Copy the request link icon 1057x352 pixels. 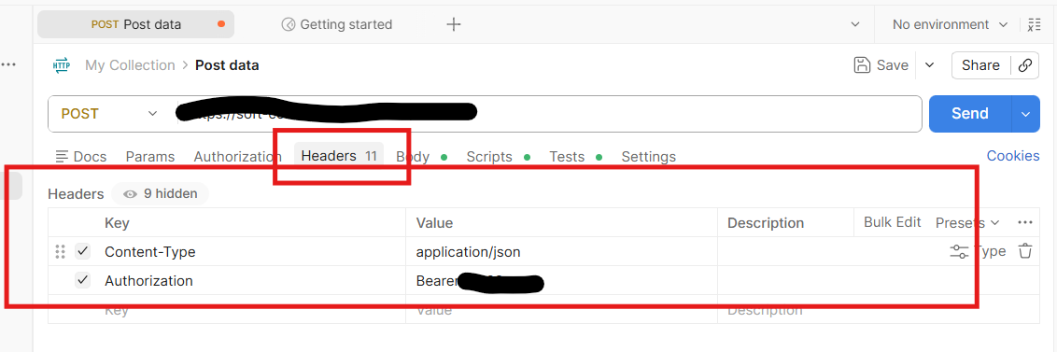1024,64
